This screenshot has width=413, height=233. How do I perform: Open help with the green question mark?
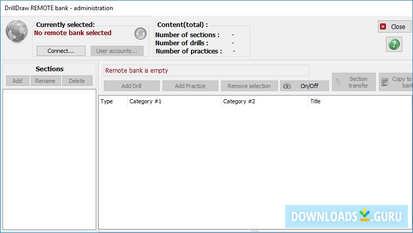(394, 44)
